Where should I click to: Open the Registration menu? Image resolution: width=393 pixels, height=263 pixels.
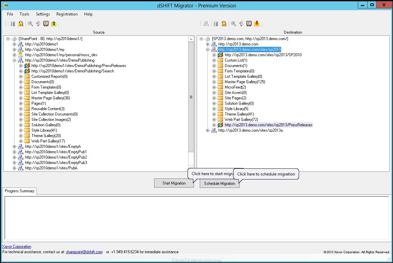tap(67, 14)
